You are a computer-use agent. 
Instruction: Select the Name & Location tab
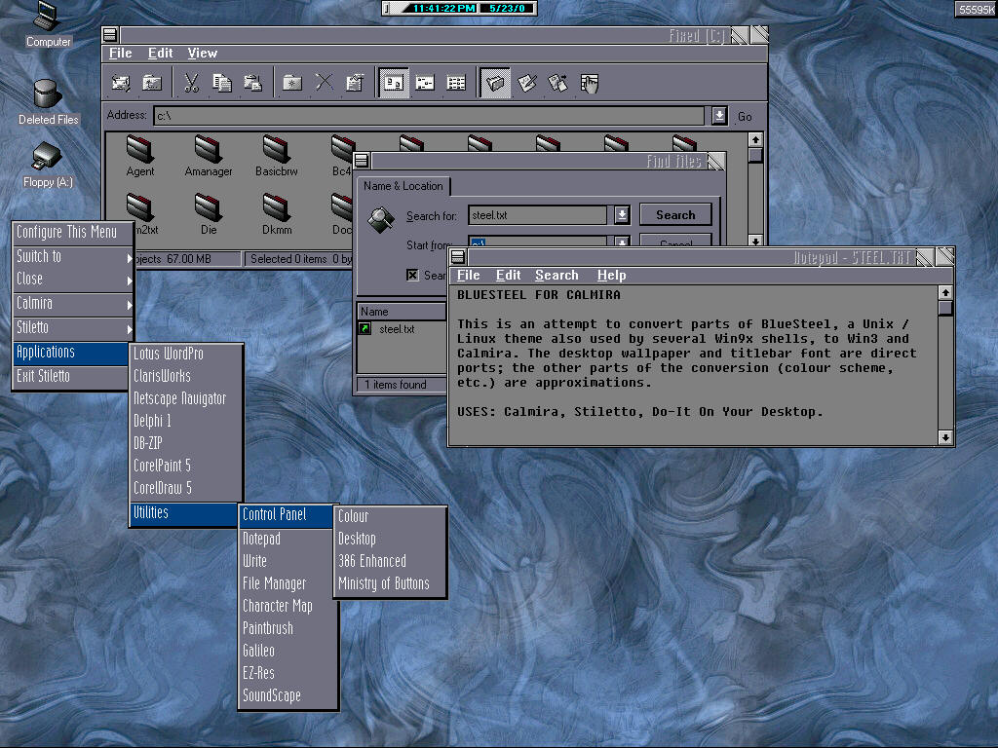point(403,186)
